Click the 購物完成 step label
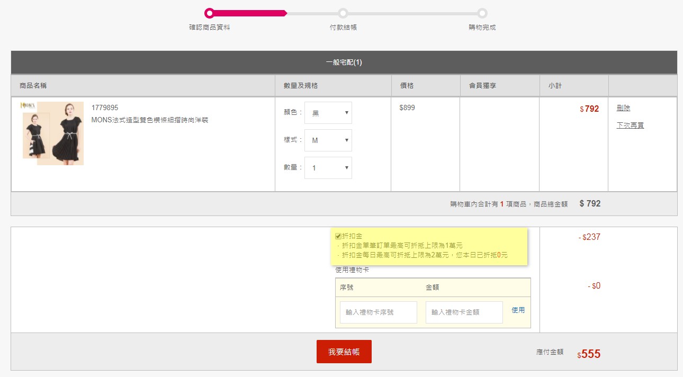Viewport: 683px width, 377px height. (x=482, y=28)
